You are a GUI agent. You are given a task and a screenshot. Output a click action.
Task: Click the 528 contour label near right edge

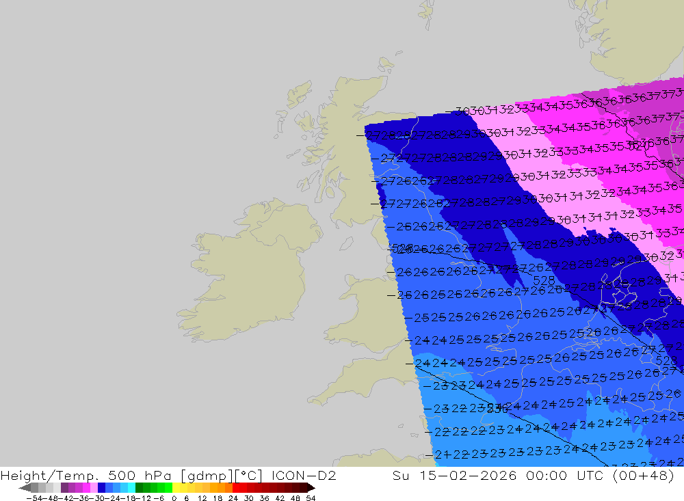(666, 361)
